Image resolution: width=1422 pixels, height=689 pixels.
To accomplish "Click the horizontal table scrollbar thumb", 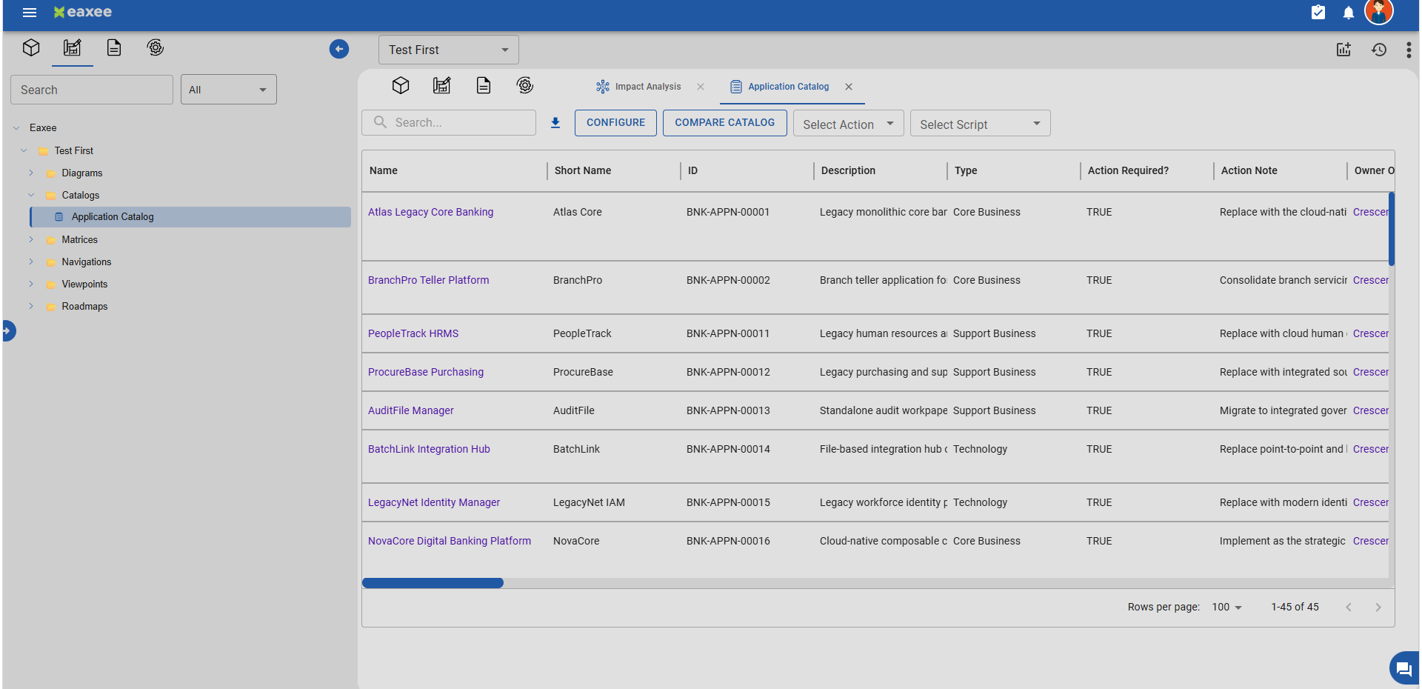I will point(433,583).
